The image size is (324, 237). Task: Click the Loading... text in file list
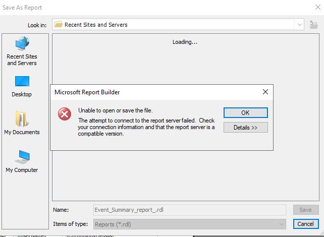pos(185,42)
